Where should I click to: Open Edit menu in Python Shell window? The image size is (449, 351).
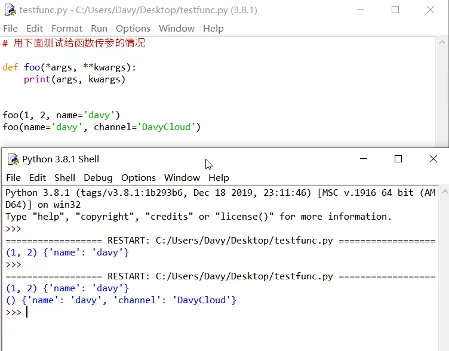(x=38, y=178)
